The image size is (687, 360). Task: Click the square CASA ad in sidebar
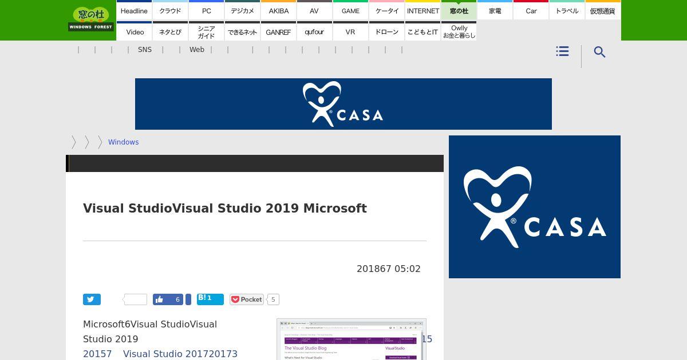coord(535,207)
